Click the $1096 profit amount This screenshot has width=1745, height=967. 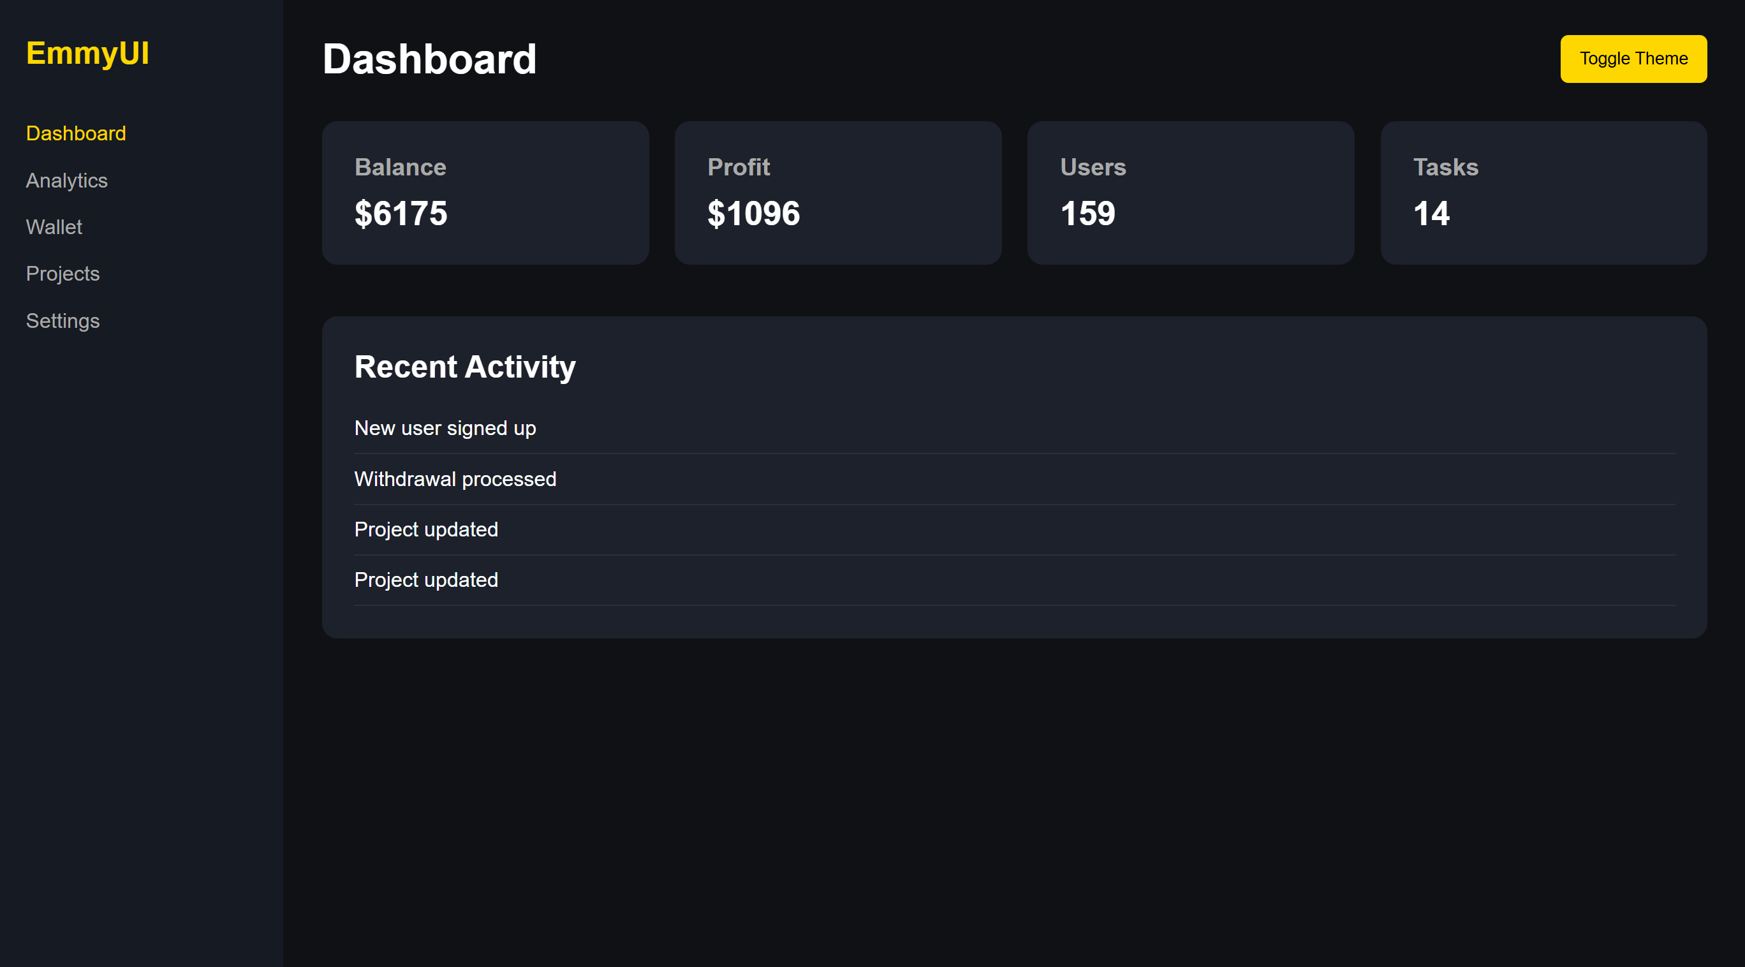pos(753,214)
